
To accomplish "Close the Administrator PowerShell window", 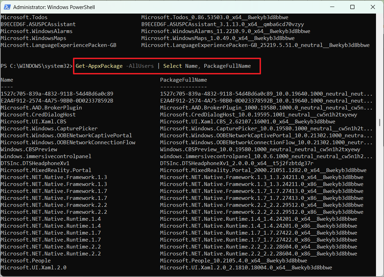I will coord(373,7).
